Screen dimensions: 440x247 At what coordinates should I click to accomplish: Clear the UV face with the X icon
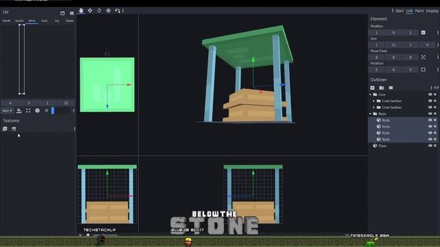[47, 110]
